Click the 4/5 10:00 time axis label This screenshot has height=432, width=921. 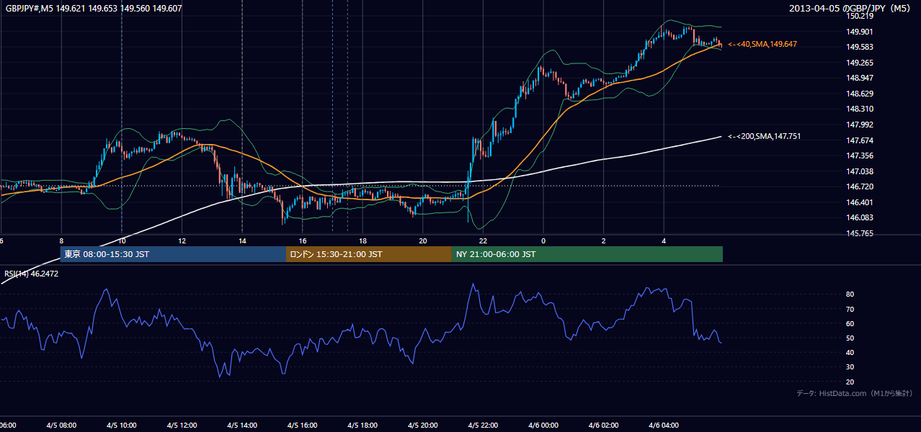point(122,426)
